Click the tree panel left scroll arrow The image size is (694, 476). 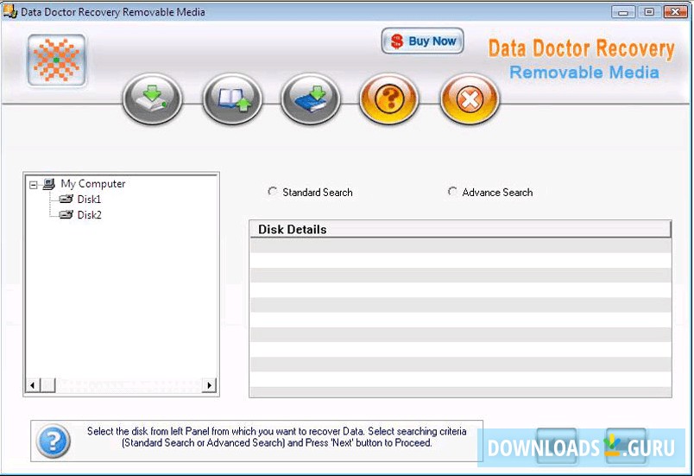(x=33, y=385)
